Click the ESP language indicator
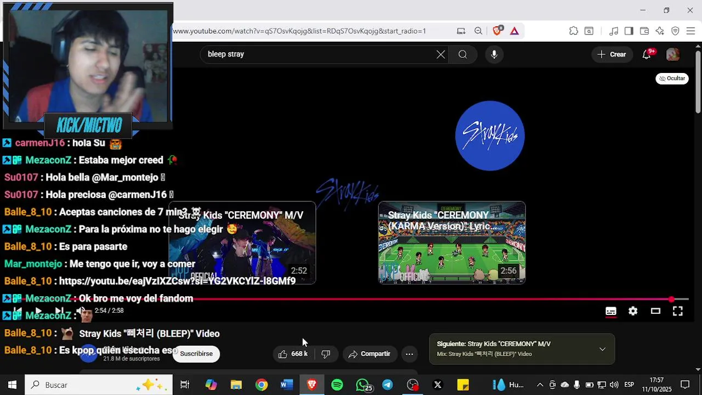Image resolution: width=702 pixels, height=395 pixels. (629, 385)
